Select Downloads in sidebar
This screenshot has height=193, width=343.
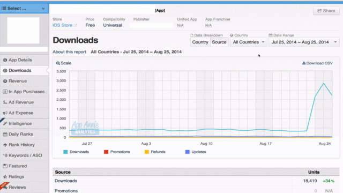[25, 70]
